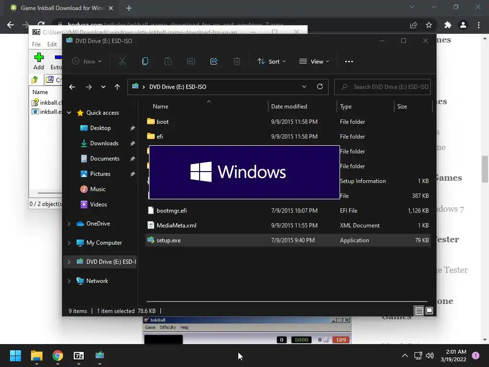489x367 pixels.
Task: Open recent locations chevron dropdown
Action: click(103, 87)
